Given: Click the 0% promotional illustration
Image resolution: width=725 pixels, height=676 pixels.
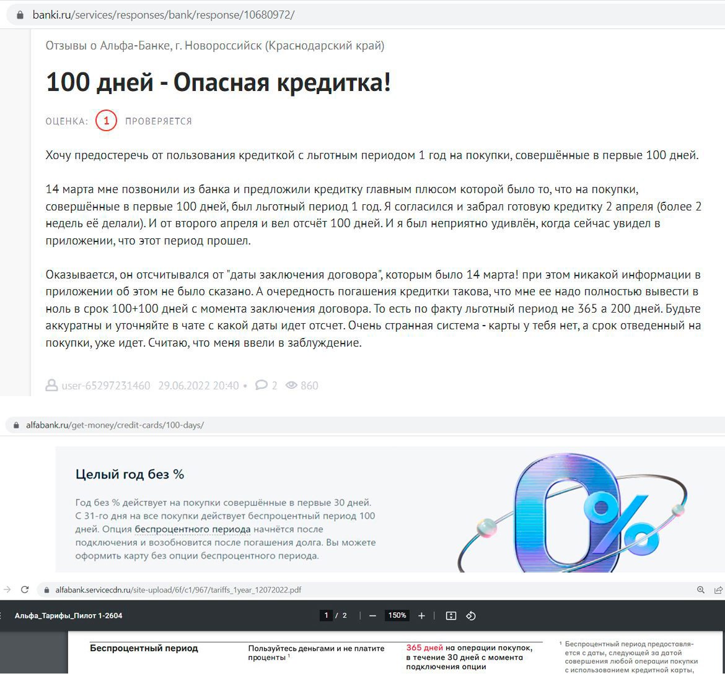Looking at the screenshot, I should pyautogui.click(x=573, y=512).
